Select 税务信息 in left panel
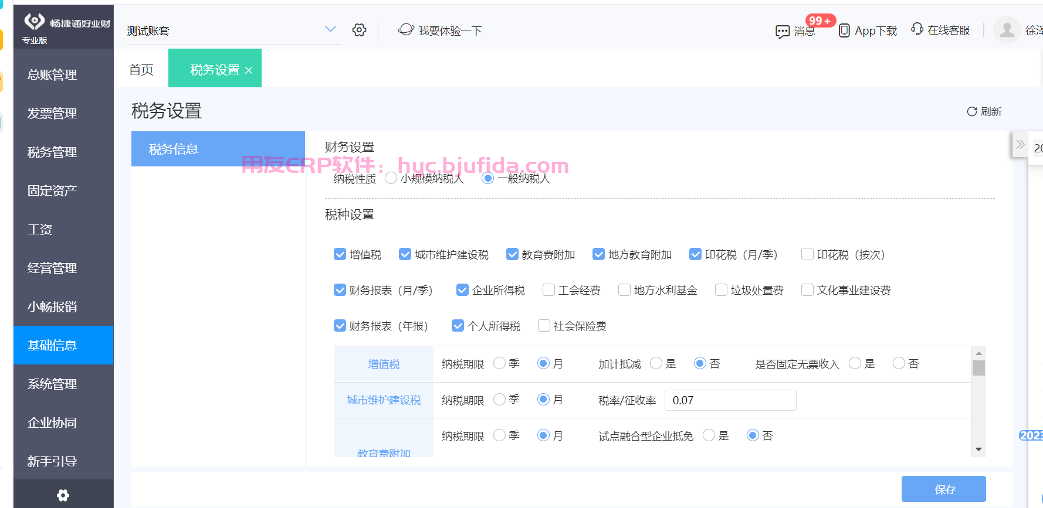Viewport: 1043px width, 508px height. (x=218, y=149)
